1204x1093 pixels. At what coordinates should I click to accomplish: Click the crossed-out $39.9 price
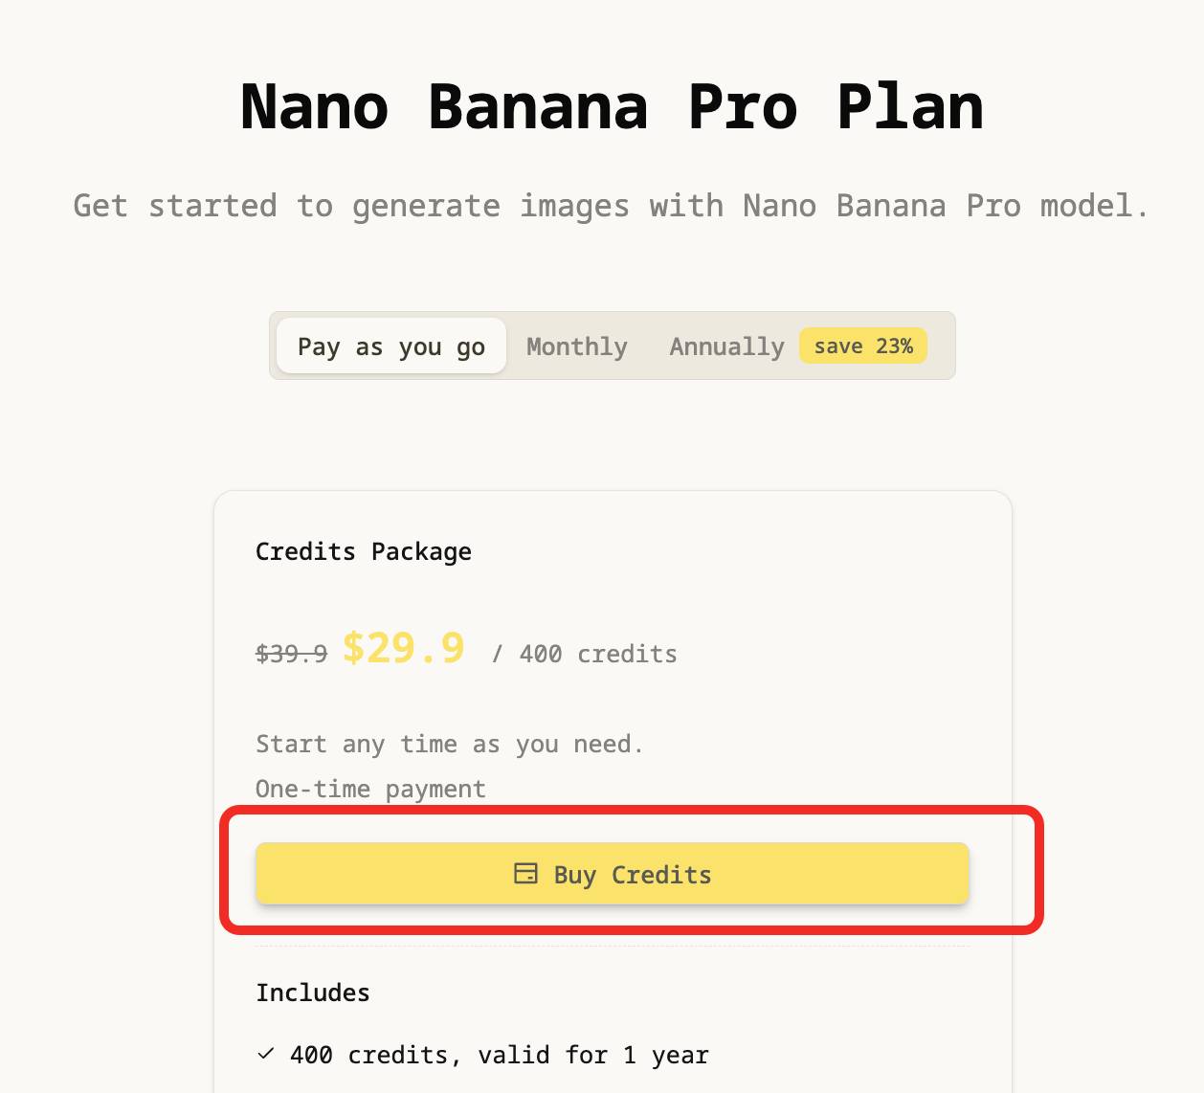[x=291, y=654]
